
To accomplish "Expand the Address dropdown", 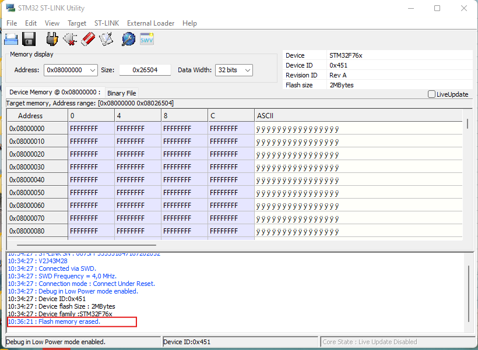I will (x=92, y=70).
